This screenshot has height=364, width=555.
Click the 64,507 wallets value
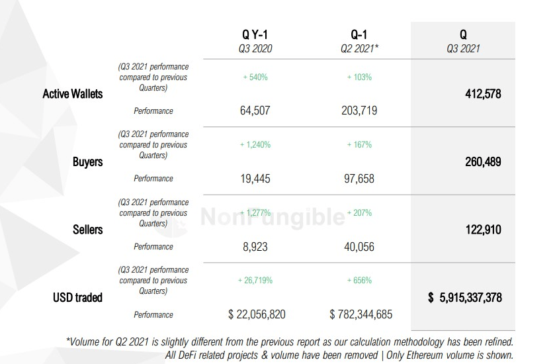pos(255,111)
